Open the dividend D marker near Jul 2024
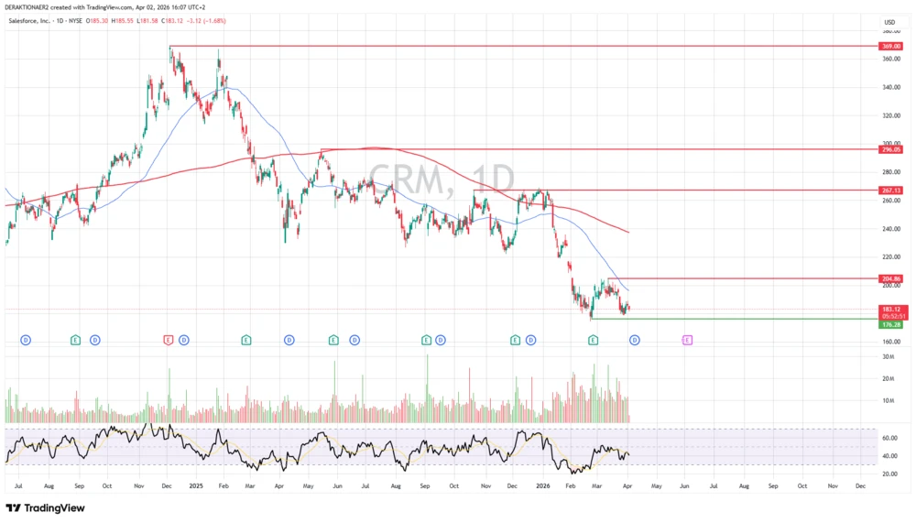The image size is (916, 523). click(x=26, y=340)
